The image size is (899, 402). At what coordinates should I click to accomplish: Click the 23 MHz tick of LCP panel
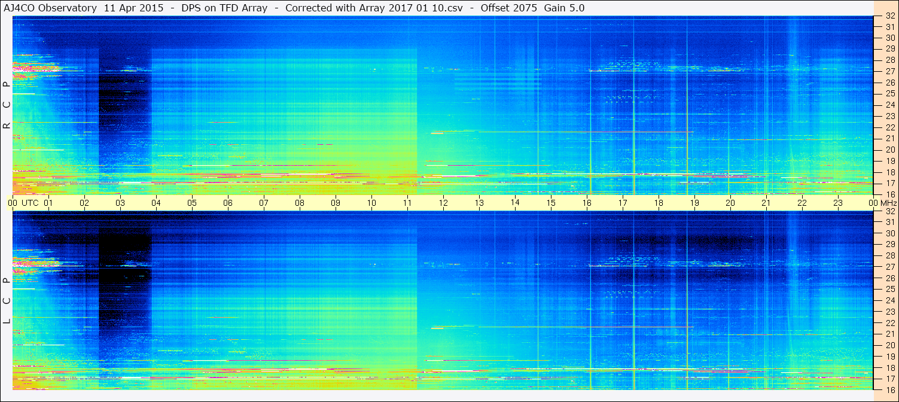(x=889, y=312)
